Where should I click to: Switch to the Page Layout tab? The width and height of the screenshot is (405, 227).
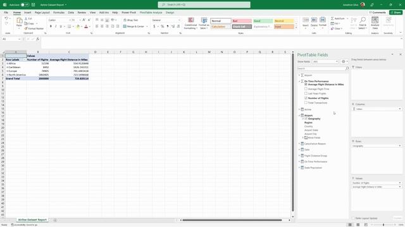pyautogui.click(x=42, y=13)
